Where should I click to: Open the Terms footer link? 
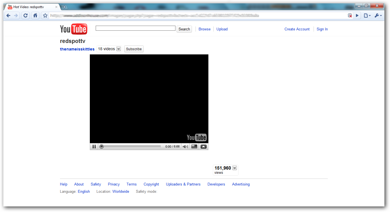(131, 184)
